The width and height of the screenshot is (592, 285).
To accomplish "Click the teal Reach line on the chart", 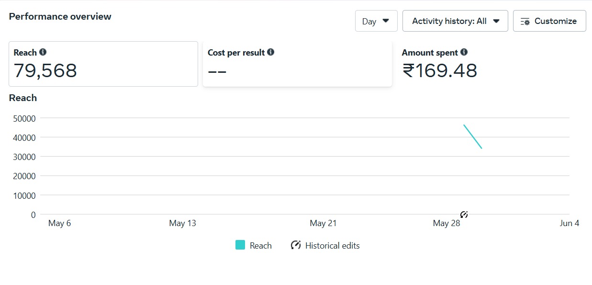I will coord(472,137).
